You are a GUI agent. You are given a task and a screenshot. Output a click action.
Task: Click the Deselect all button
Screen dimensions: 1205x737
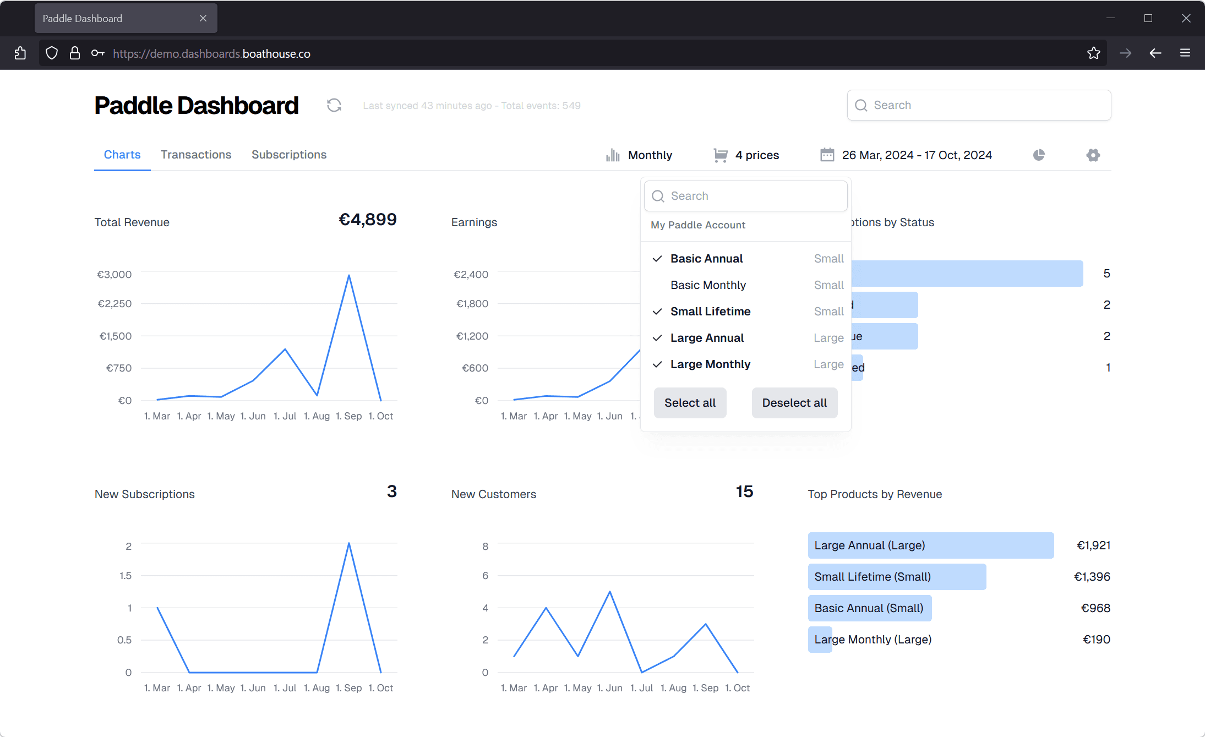[793, 402]
